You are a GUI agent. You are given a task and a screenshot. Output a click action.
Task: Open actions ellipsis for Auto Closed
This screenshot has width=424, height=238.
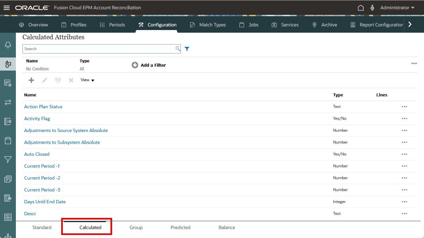point(404,154)
